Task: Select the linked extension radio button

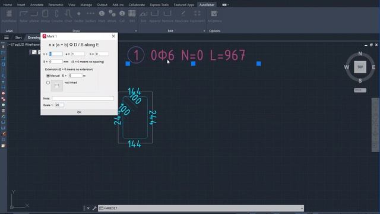Action: 48,83
